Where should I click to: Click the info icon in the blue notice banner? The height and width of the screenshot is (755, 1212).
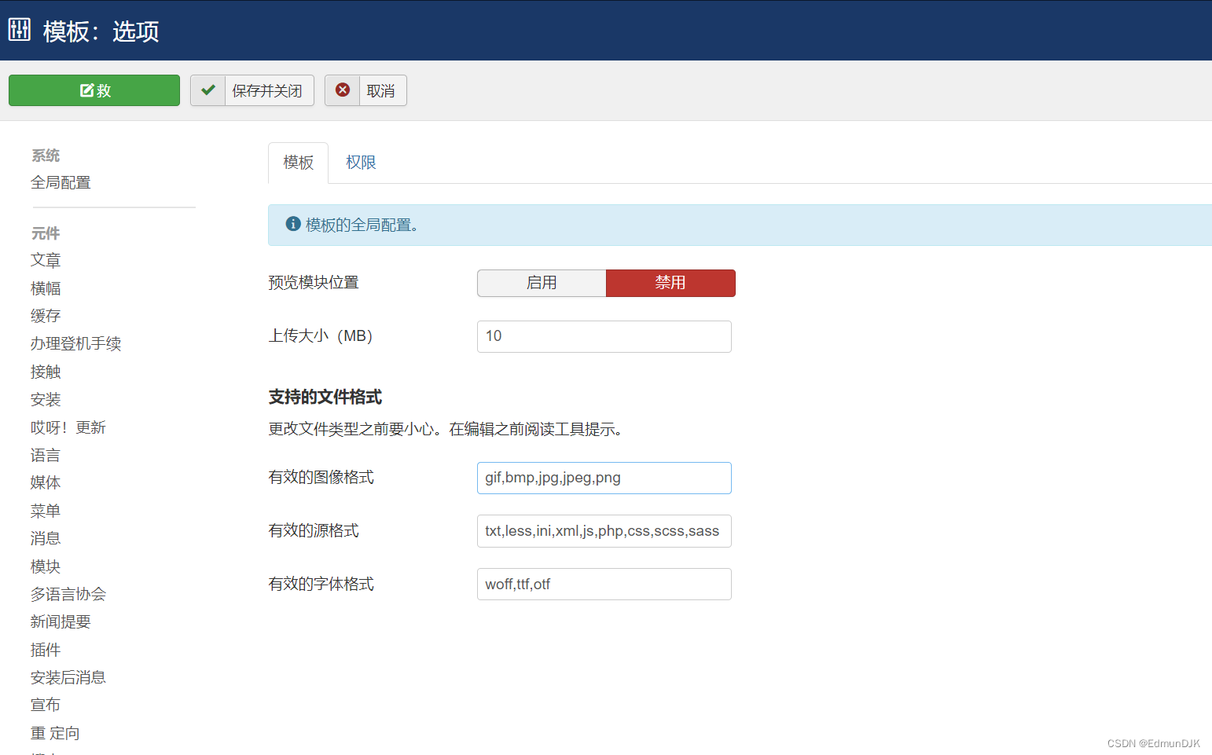(x=292, y=224)
